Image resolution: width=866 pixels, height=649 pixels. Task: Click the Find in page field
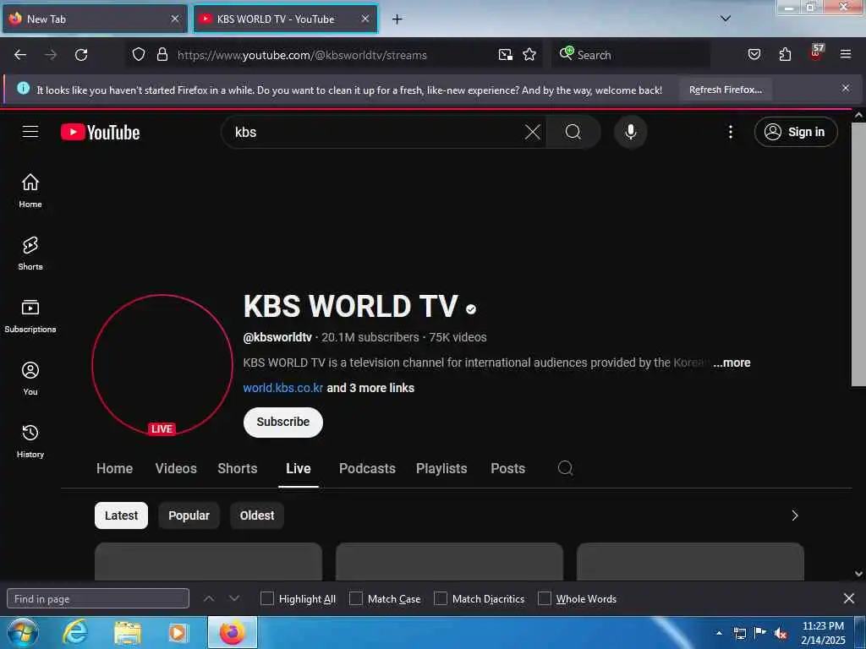(x=98, y=598)
